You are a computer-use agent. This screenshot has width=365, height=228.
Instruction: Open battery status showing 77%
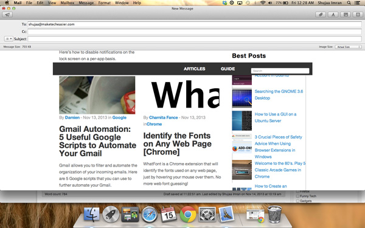click(x=282, y=3)
